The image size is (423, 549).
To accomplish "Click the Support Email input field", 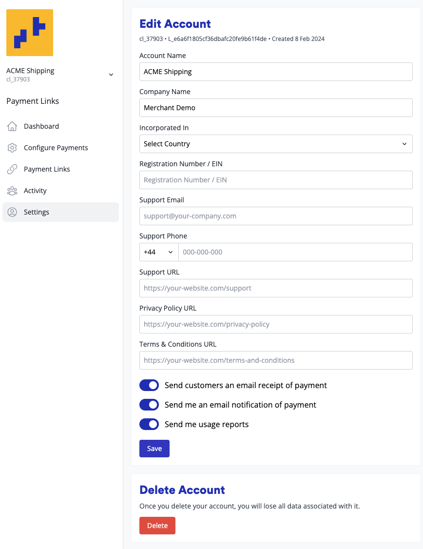I will (x=276, y=216).
